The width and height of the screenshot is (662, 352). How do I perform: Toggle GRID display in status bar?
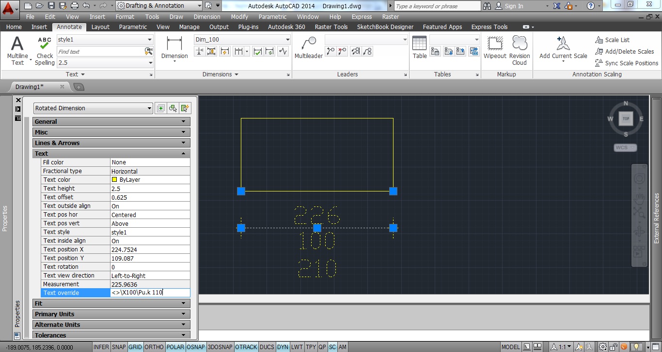(x=135, y=347)
